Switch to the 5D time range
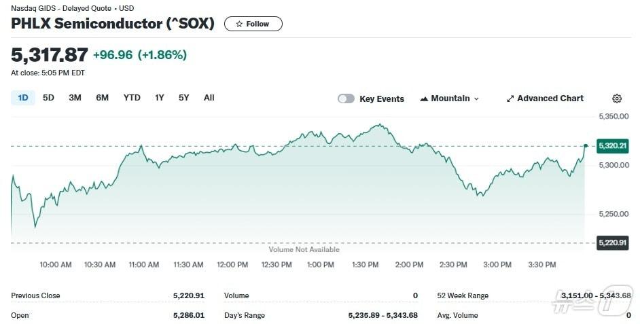The height and width of the screenshot is (324, 640). click(x=48, y=98)
